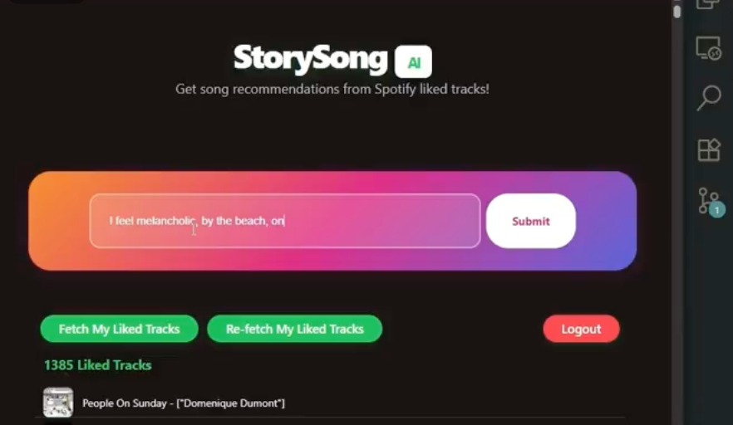Viewport: 733px width, 425px height.
Task: Open the Extensions view icon
Action: tap(709, 150)
